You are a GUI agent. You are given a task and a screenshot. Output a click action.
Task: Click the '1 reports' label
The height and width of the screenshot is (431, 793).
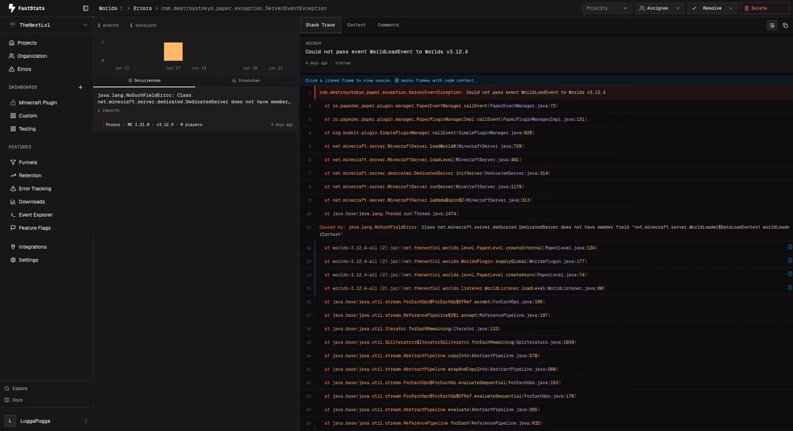click(108, 110)
